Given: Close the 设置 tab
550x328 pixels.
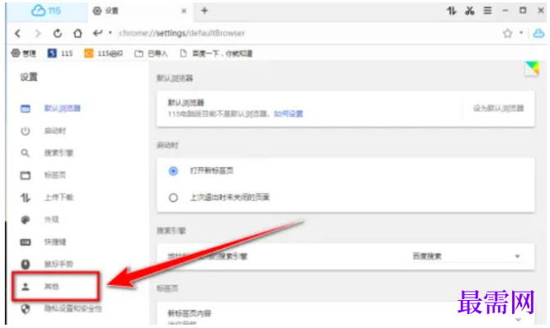Looking at the screenshot, I should click(184, 12).
